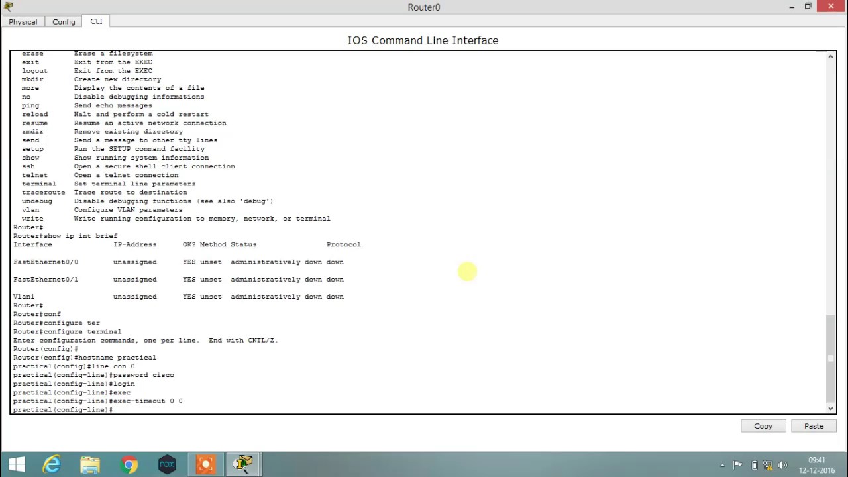Open Google Chrome from taskbar

click(x=129, y=465)
